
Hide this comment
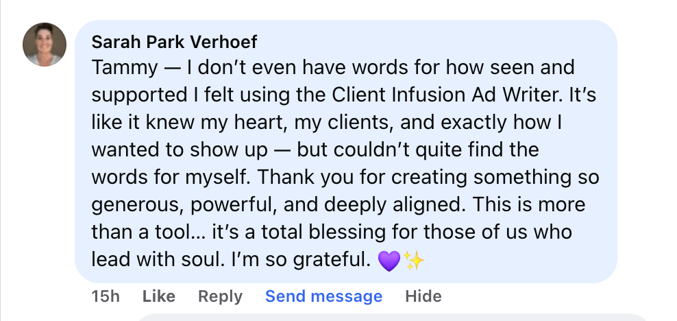[x=423, y=296]
